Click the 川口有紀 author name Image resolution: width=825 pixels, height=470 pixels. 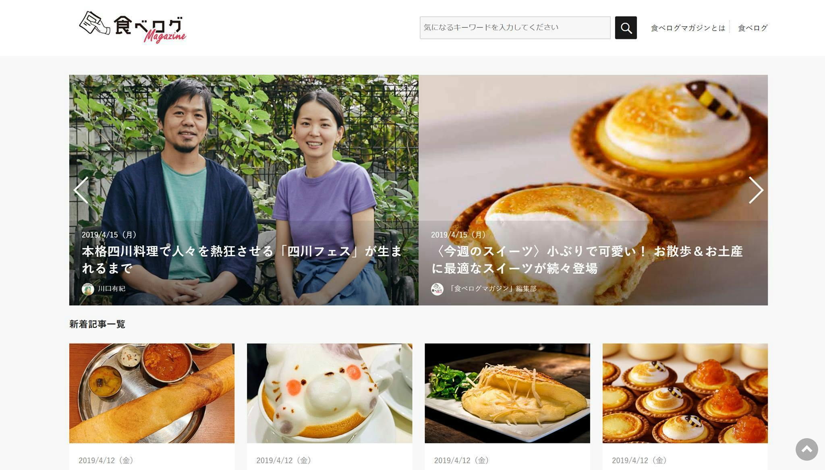point(112,289)
